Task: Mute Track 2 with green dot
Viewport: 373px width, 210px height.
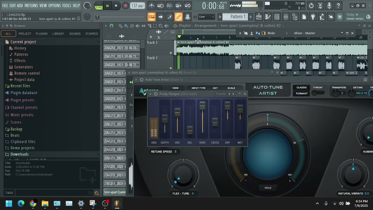Action: click(171, 68)
